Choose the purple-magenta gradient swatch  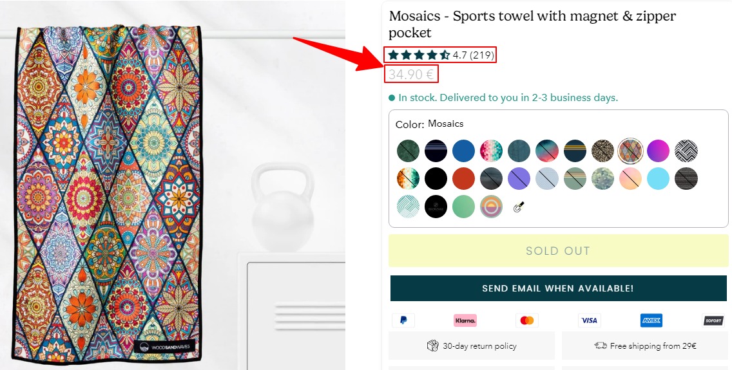[658, 151]
